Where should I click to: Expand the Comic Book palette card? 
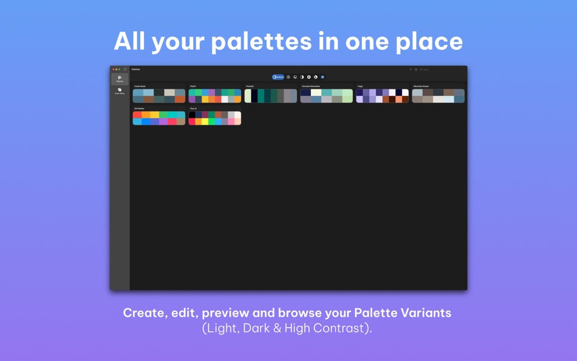(x=159, y=95)
